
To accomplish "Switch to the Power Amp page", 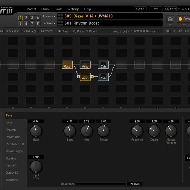I will [13, 137].
